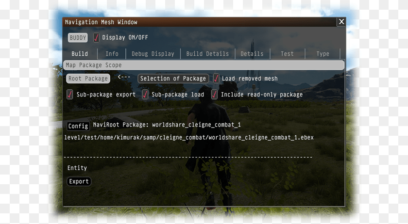
Task: Click the worldshare_cleigne_combat_1.ebex file path
Action: point(189,138)
